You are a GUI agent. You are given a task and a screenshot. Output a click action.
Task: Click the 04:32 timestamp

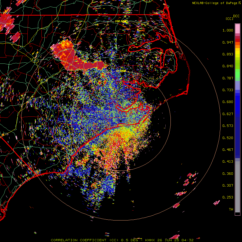187,240
